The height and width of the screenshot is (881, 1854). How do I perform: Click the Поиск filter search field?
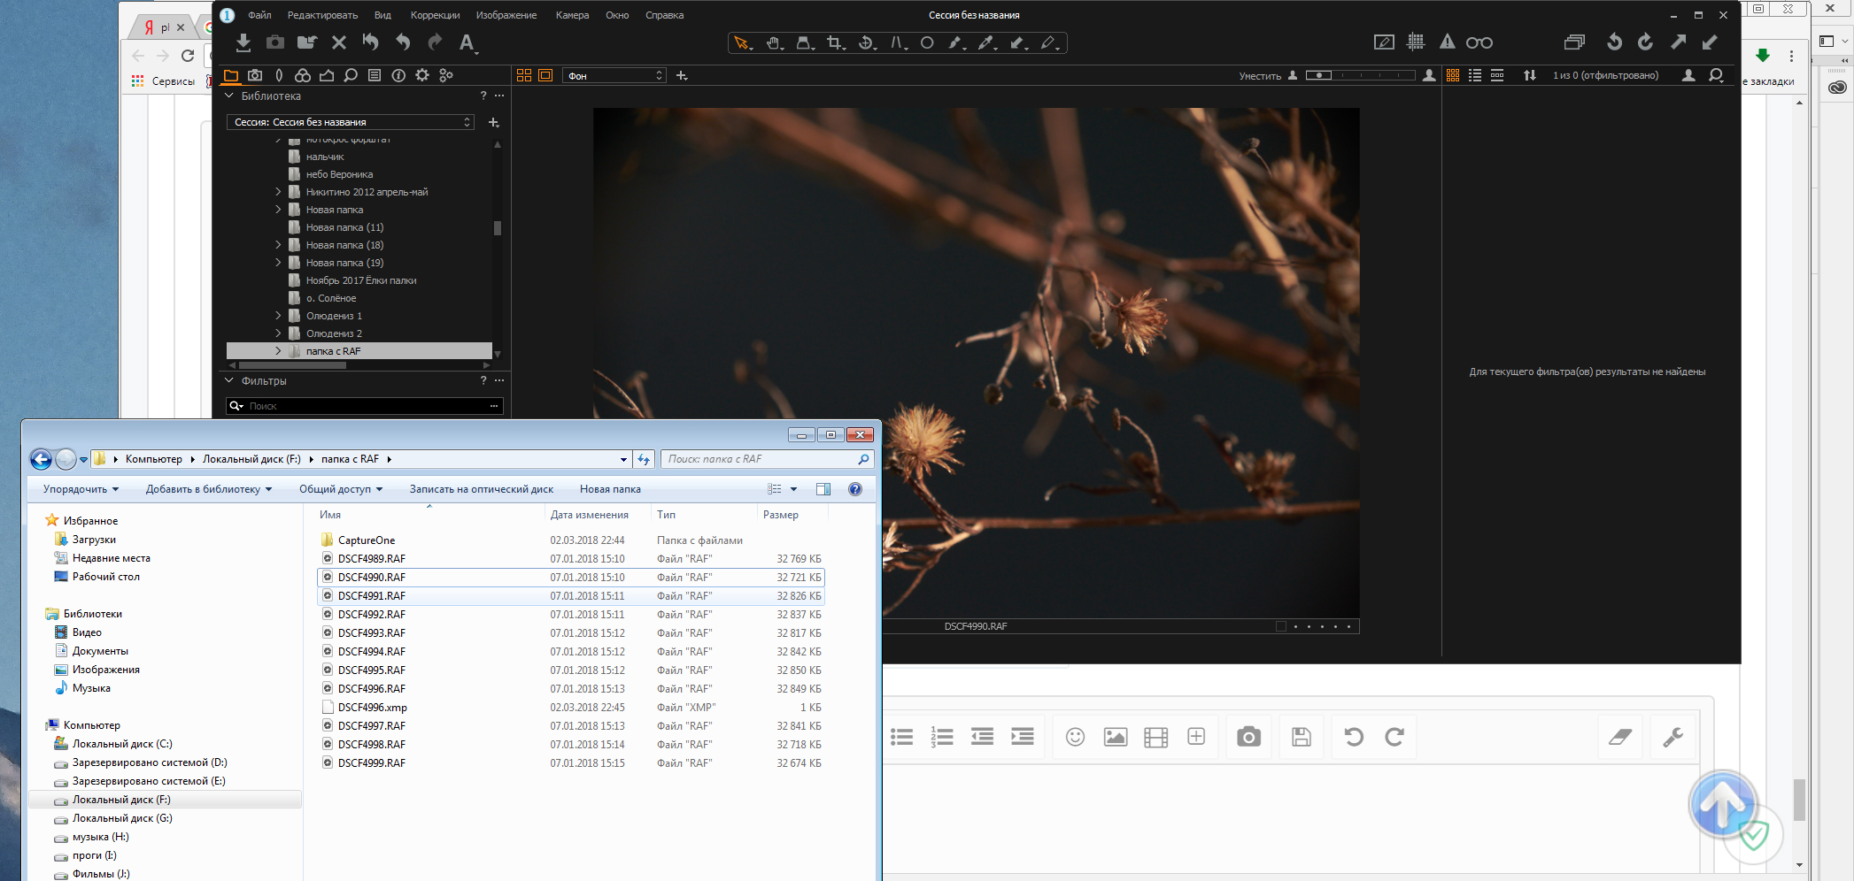tap(365, 406)
